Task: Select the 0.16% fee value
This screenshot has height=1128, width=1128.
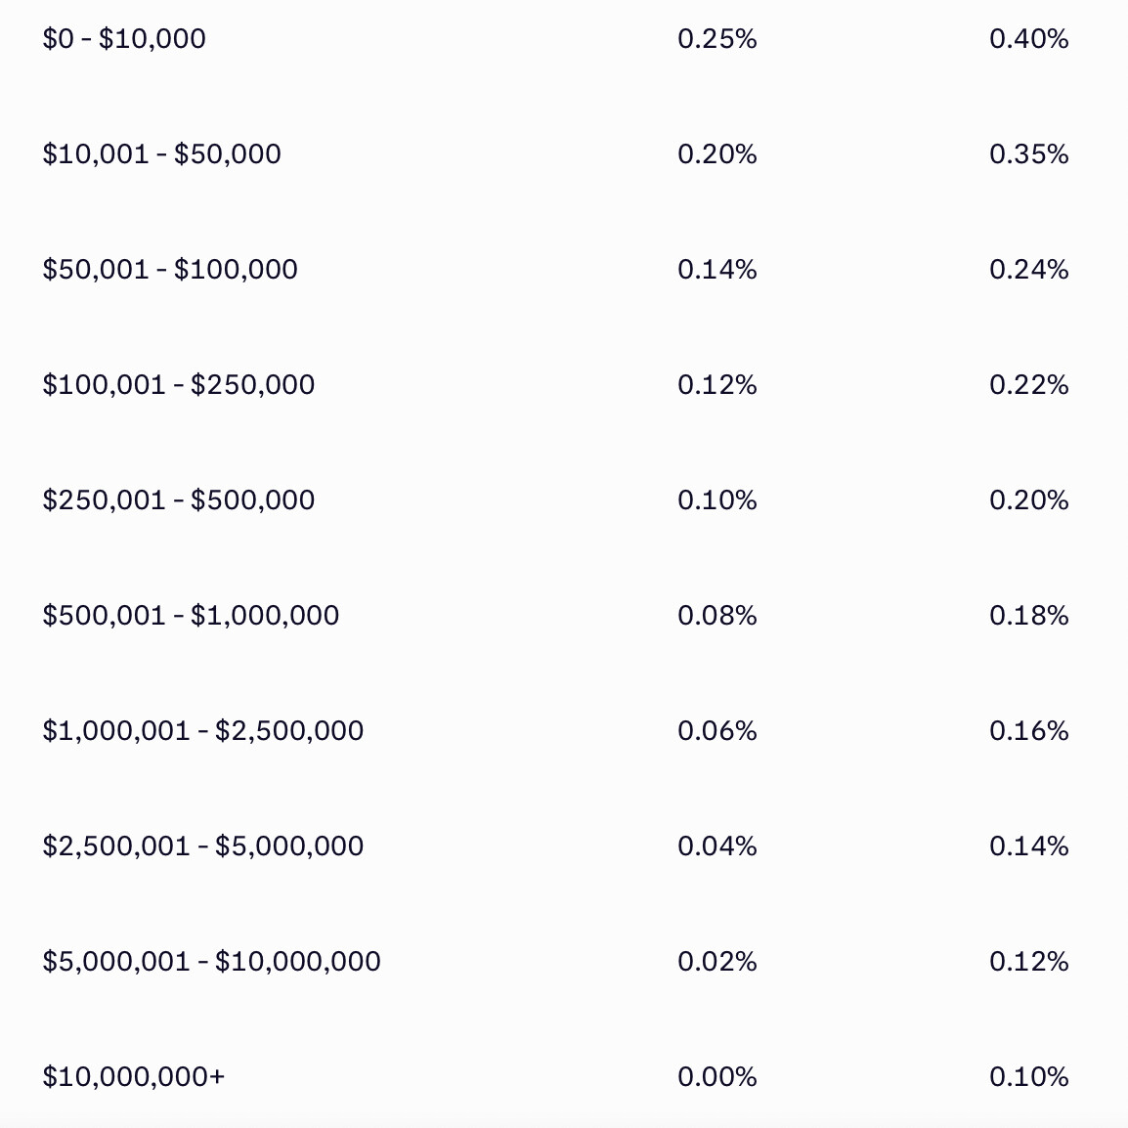Action: [x=1029, y=731]
